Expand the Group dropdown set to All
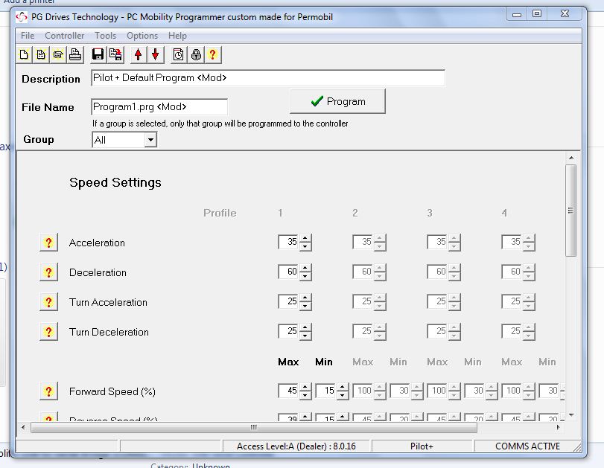The width and height of the screenshot is (604, 468). 150,140
